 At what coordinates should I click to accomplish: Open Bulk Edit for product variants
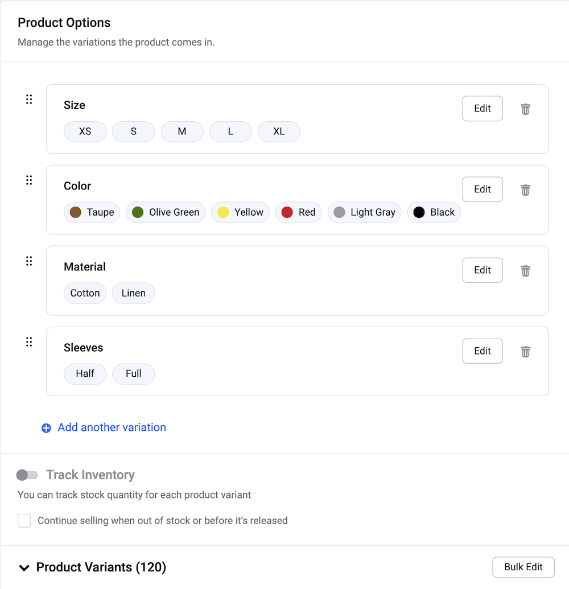point(523,567)
